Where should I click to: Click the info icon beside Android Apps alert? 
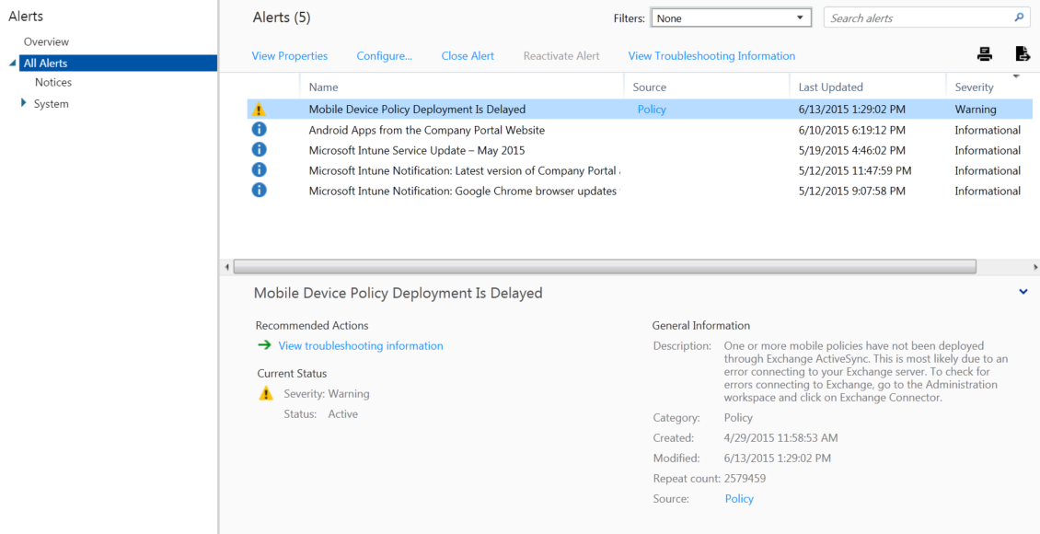click(x=259, y=129)
